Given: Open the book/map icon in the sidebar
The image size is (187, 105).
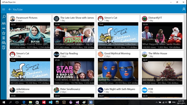Looking at the screenshot, I should point(4,48).
